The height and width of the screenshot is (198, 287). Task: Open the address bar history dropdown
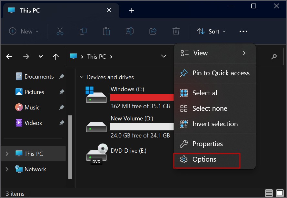(x=163, y=56)
